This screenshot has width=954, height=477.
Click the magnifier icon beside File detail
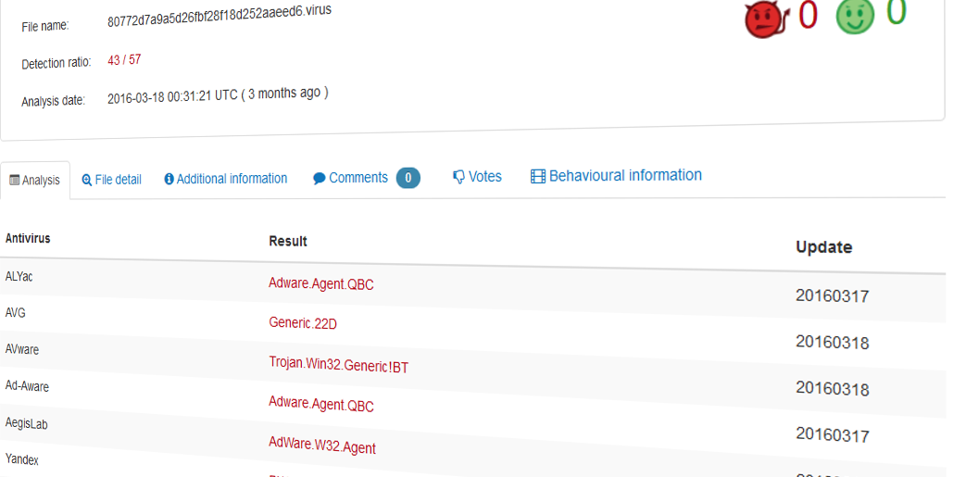coord(87,180)
